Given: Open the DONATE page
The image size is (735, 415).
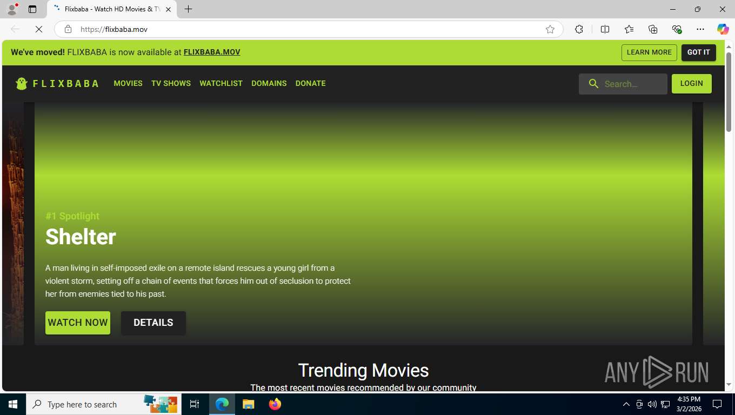Looking at the screenshot, I should (310, 83).
